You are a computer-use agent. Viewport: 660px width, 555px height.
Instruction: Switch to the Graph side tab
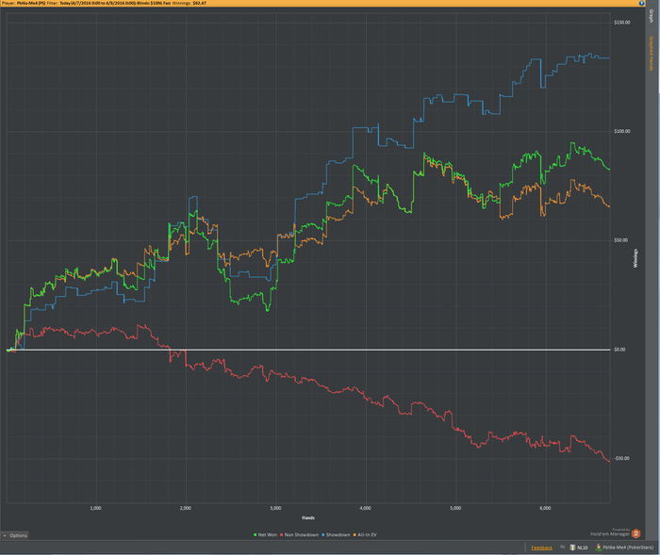point(651,16)
